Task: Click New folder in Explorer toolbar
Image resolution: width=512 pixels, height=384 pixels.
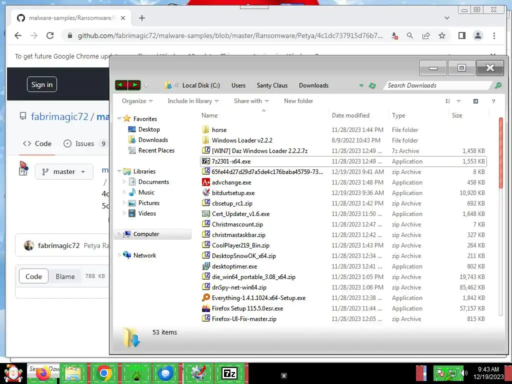Action: pyautogui.click(x=298, y=101)
